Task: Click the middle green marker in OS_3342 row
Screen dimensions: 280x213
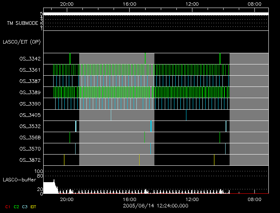Action: [145, 58]
